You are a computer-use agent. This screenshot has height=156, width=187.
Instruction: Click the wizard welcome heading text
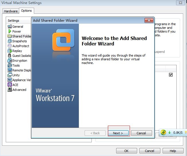(114, 41)
